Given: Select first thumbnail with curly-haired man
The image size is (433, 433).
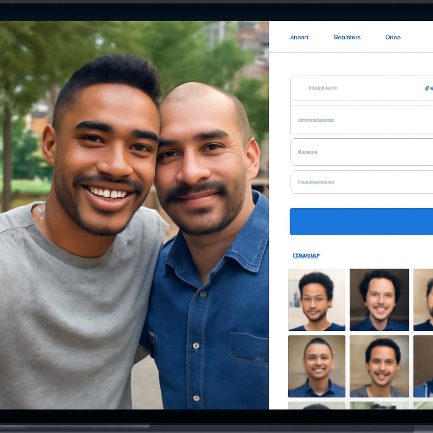Looking at the screenshot, I should [x=316, y=300].
